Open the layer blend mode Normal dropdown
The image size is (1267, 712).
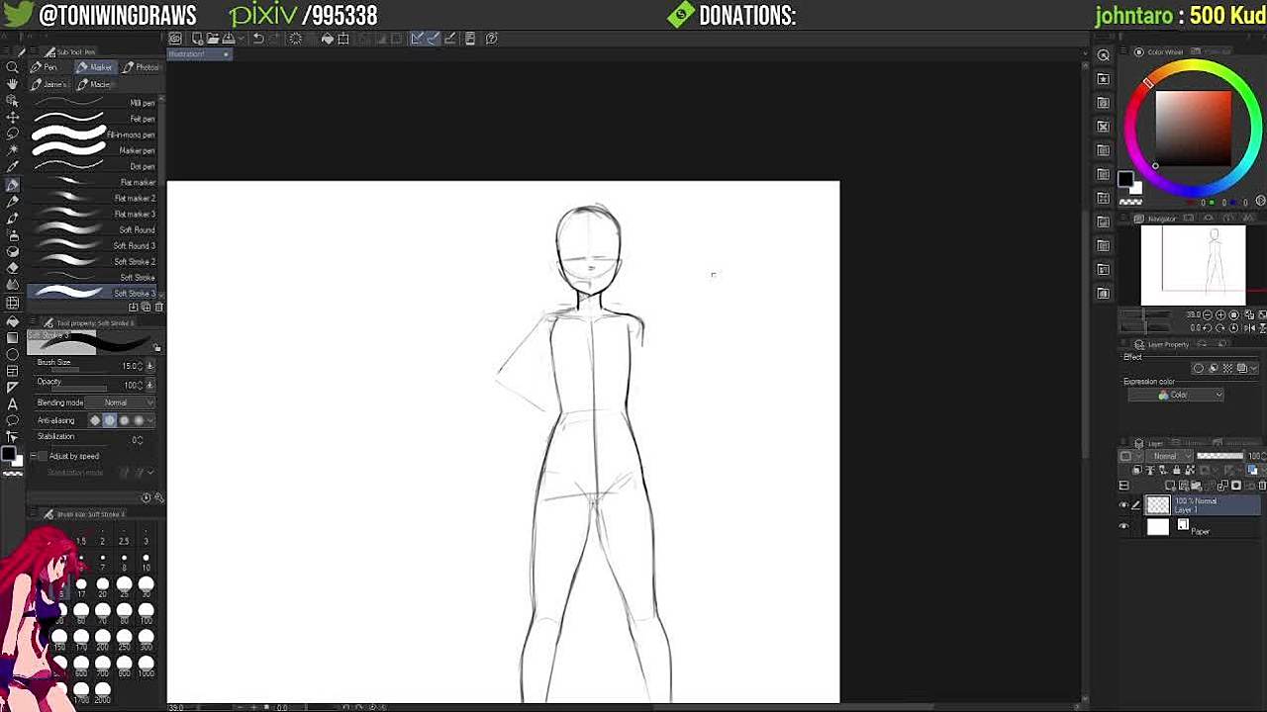point(1168,456)
